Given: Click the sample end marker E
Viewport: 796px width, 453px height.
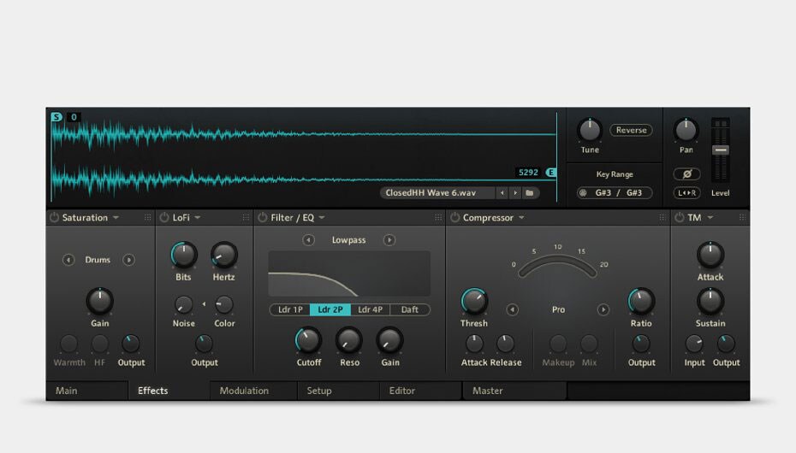Looking at the screenshot, I should (x=551, y=173).
